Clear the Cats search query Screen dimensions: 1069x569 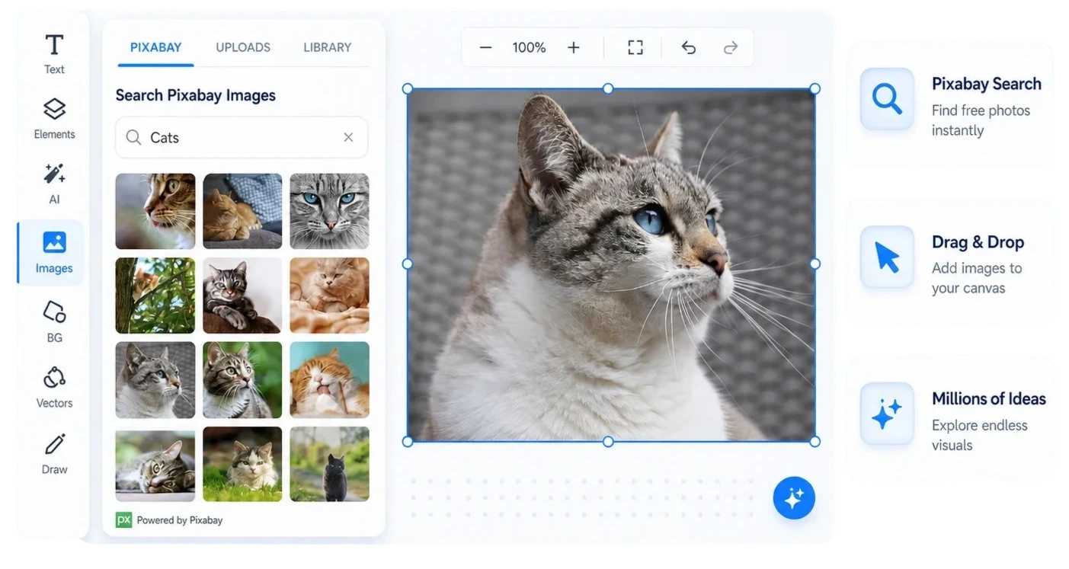pyautogui.click(x=348, y=137)
